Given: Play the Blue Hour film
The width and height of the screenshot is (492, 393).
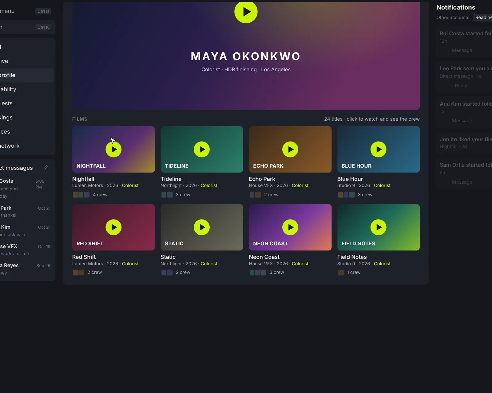Looking at the screenshot, I should point(379,149).
